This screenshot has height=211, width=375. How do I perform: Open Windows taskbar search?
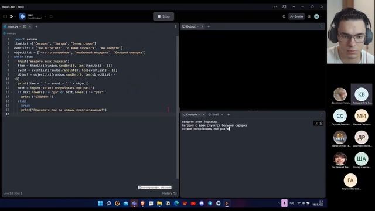coord(109,203)
